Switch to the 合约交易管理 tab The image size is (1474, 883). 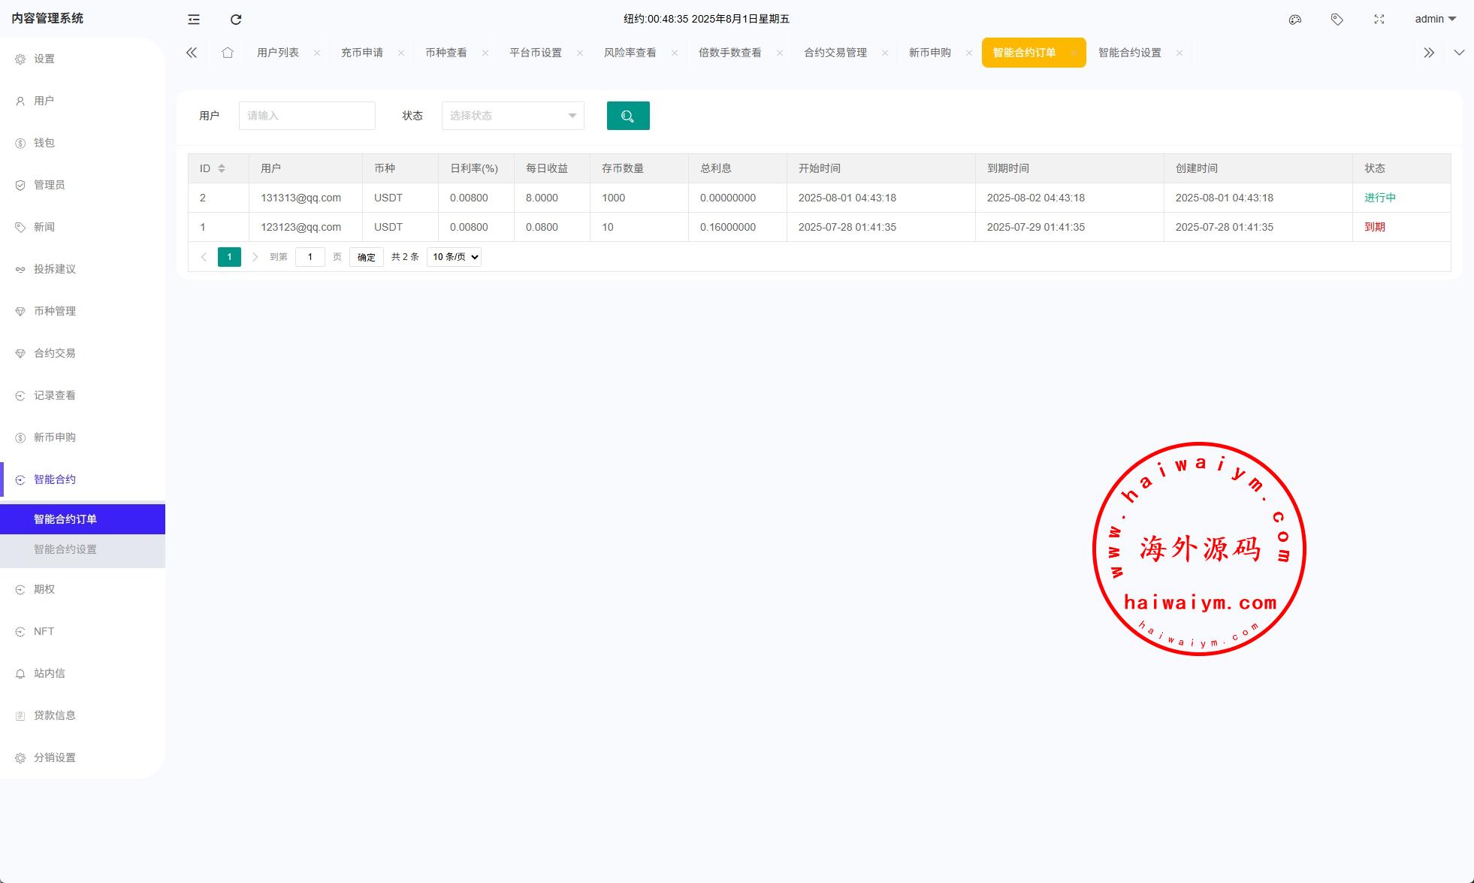coord(835,53)
